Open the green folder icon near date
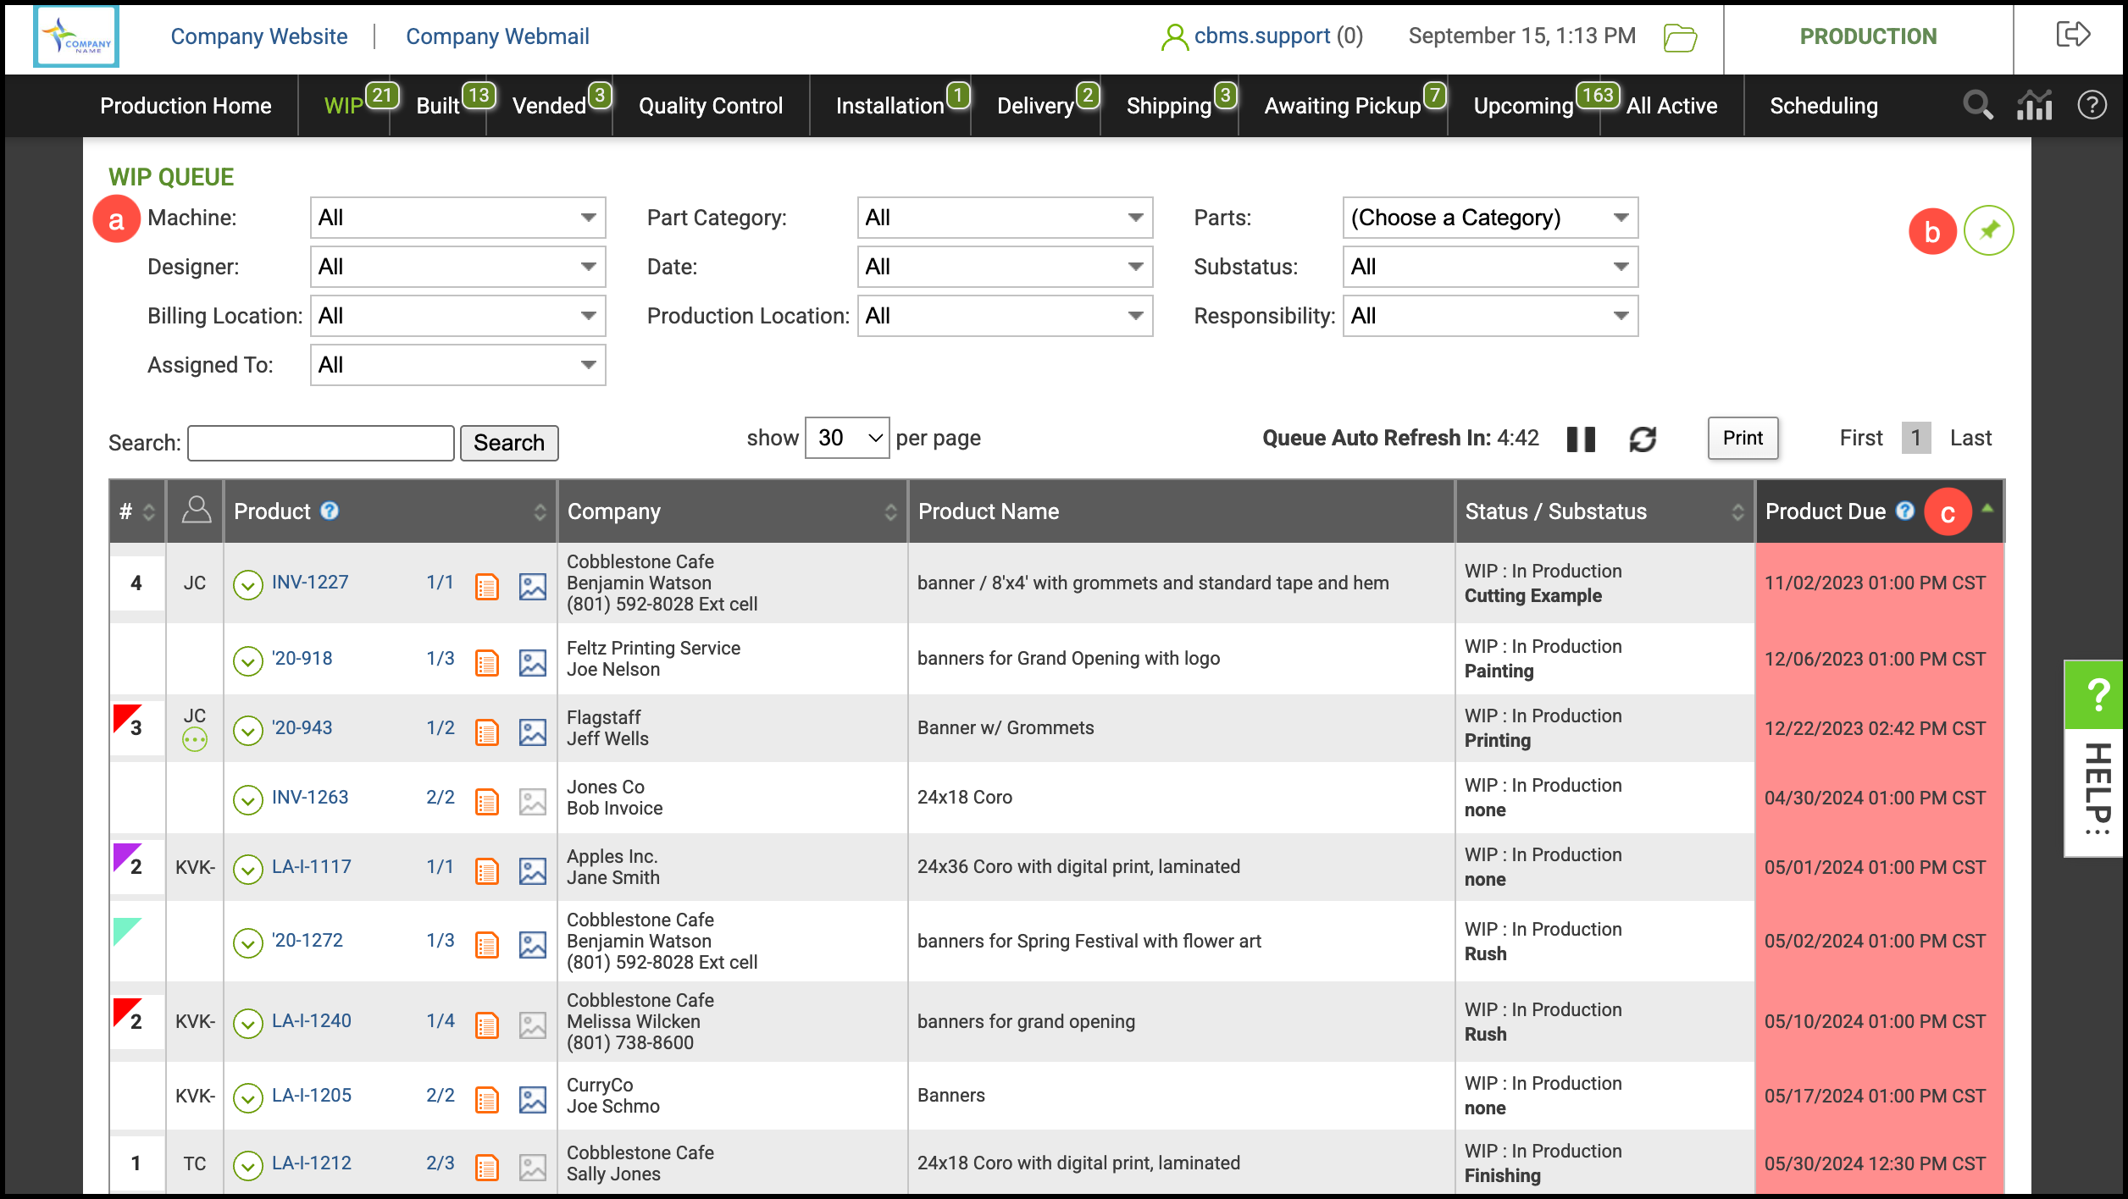The width and height of the screenshot is (2128, 1199). coord(1679,37)
